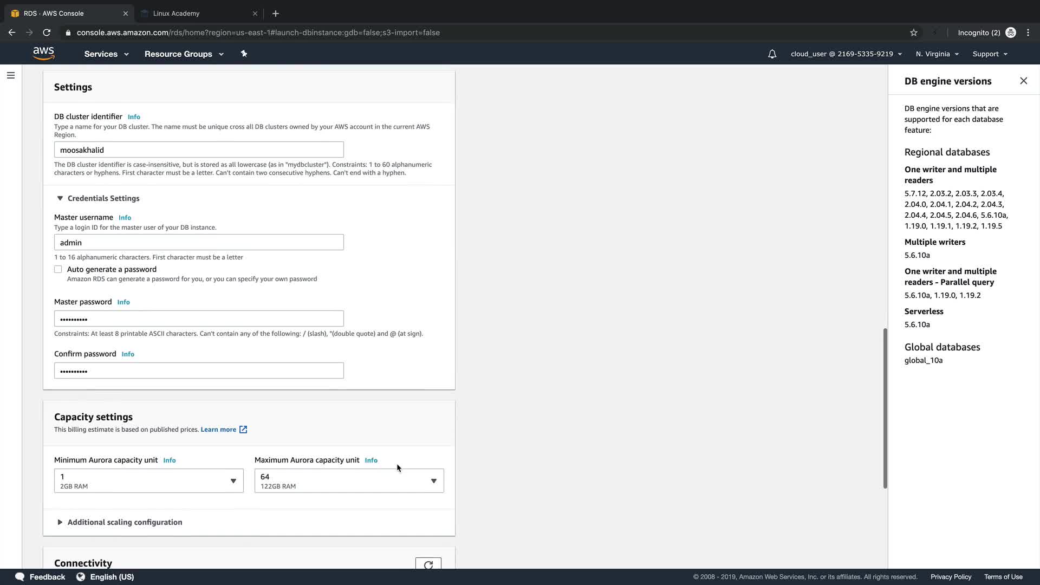Click the AWS logo home icon
The width and height of the screenshot is (1040, 585).
43,54
